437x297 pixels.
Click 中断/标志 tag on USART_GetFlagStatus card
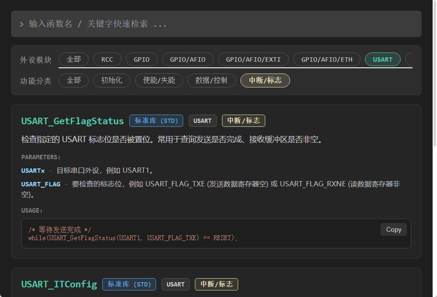(243, 121)
